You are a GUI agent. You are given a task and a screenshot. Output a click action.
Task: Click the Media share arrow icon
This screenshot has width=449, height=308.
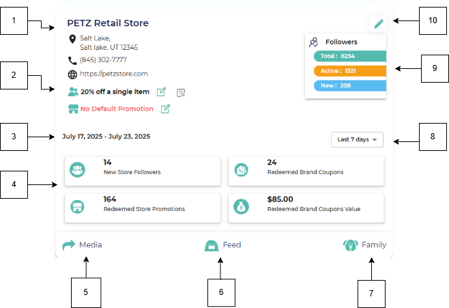click(x=69, y=245)
